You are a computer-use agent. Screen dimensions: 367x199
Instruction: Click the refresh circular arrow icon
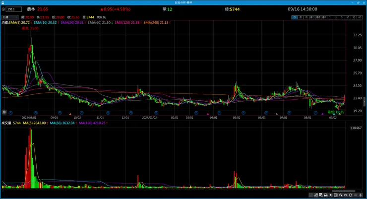[350, 195]
